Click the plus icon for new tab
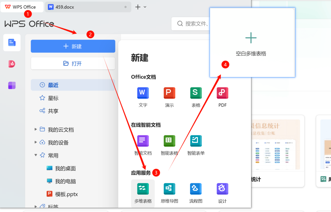 pos(138,7)
